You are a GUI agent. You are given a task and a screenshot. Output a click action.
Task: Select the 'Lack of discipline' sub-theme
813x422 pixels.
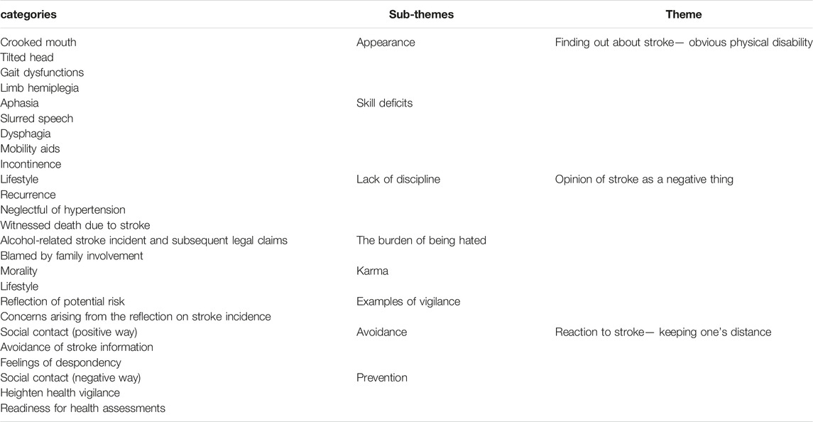398,179
